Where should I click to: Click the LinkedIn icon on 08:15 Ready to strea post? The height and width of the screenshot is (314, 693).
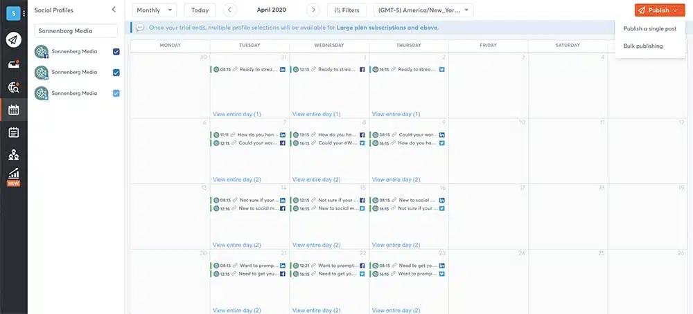click(283, 69)
